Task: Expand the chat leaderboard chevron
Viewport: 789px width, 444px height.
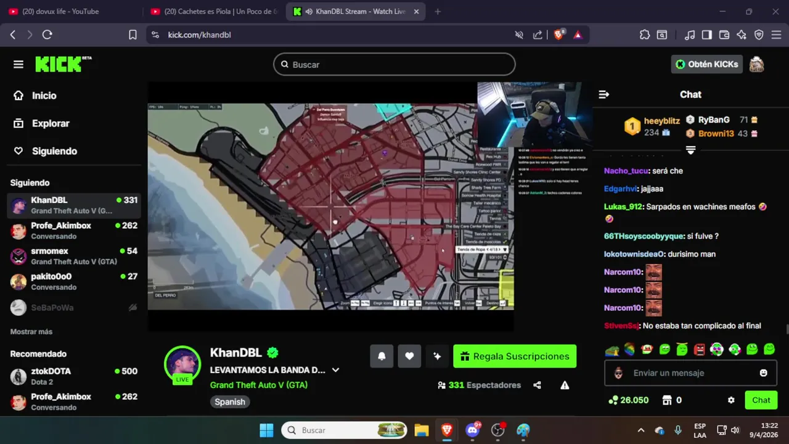Action: click(690, 150)
